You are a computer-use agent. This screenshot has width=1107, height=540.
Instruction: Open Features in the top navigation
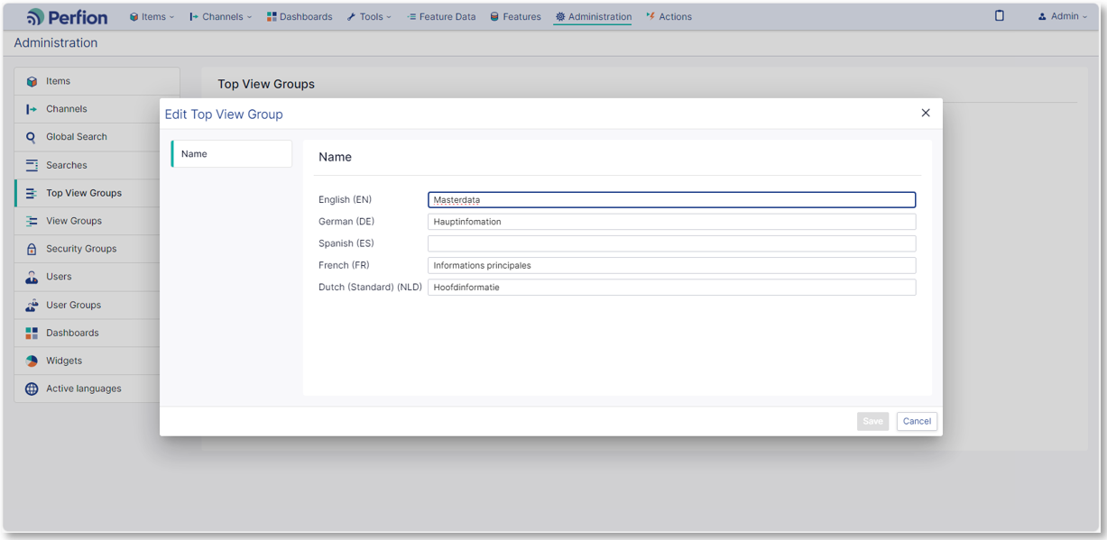pos(516,17)
